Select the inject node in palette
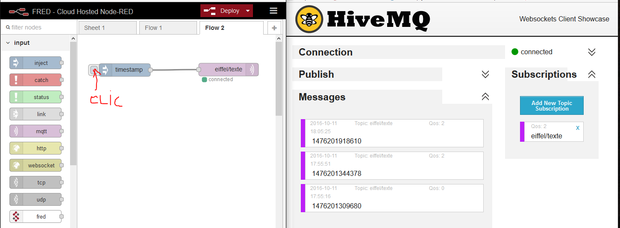 coord(35,63)
